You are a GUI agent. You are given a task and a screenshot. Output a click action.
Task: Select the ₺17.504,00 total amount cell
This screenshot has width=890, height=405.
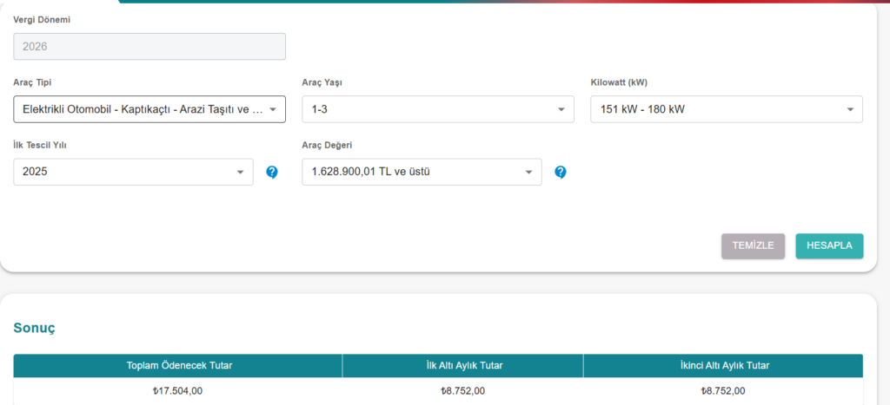pyautogui.click(x=177, y=391)
